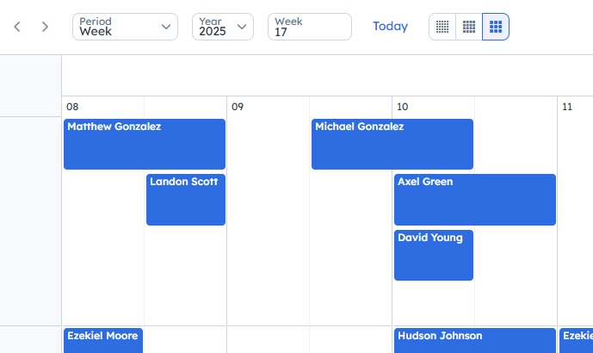
Task: Switch to the smallest grid density view
Action: [442, 27]
